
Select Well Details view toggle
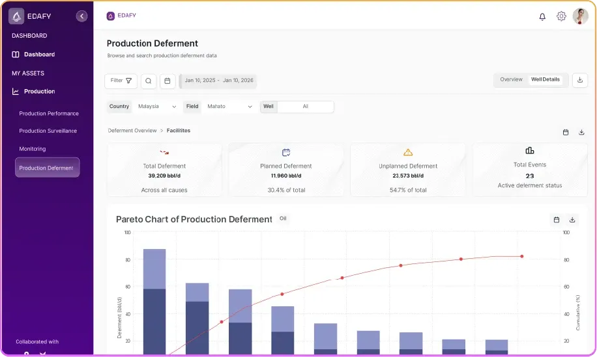[545, 79]
